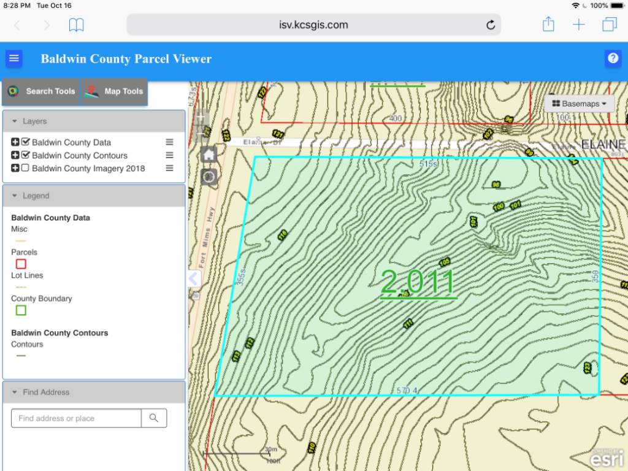This screenshot has height=471, width=628.
Task: Click the locate me compass button
Action: (x=209, y=177)
